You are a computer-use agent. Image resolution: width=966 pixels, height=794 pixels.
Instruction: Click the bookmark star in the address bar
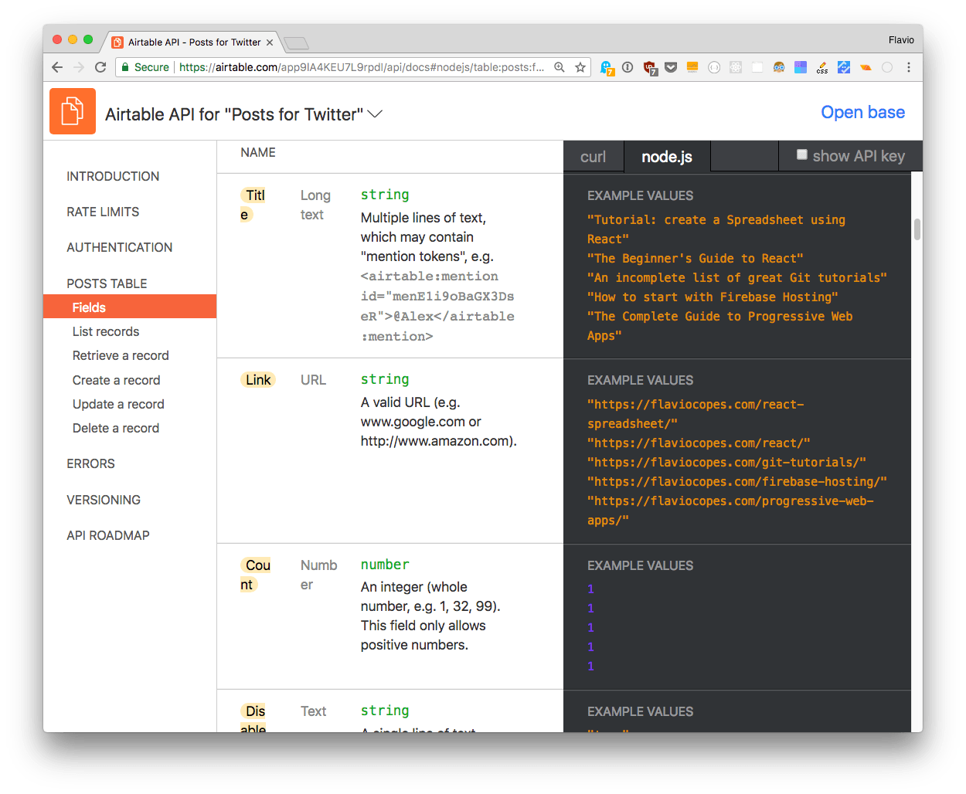click(x=580, y=67)
